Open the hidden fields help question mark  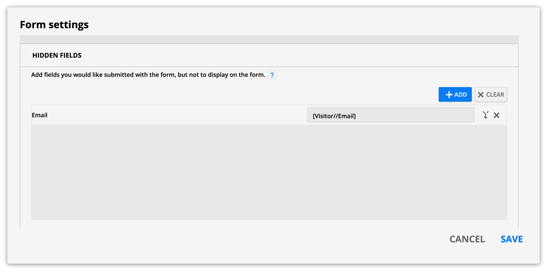pos(272,75)
